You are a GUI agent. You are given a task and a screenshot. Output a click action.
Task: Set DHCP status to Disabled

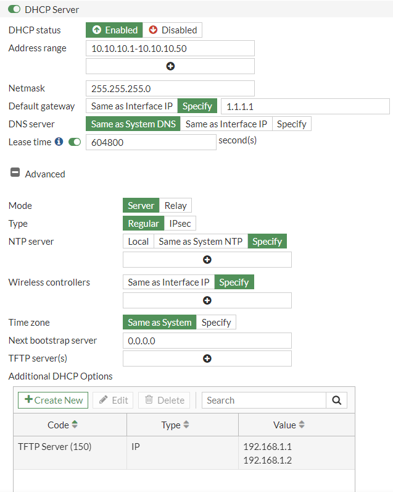click(173, 30)
